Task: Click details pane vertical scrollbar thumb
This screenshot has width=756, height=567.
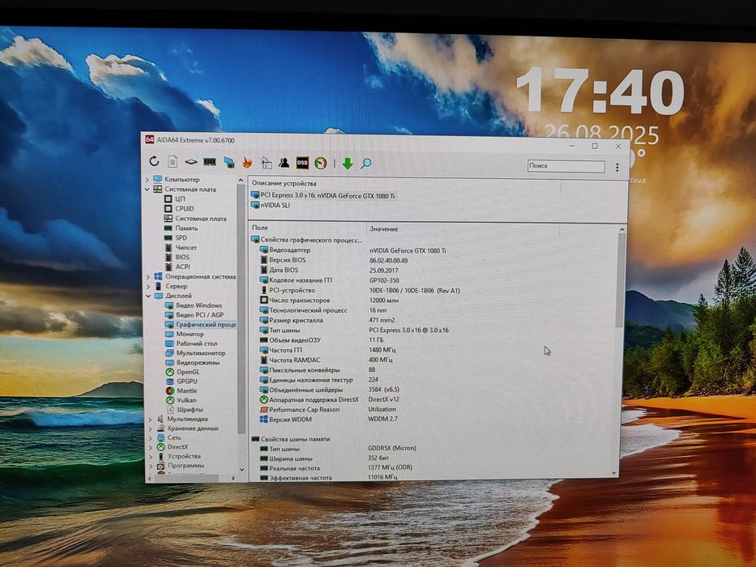Action: [x=620, y=279]
